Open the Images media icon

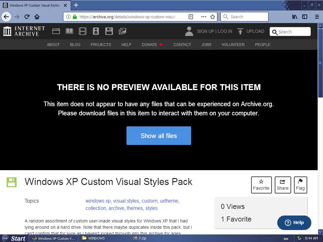tap(122, 31)
